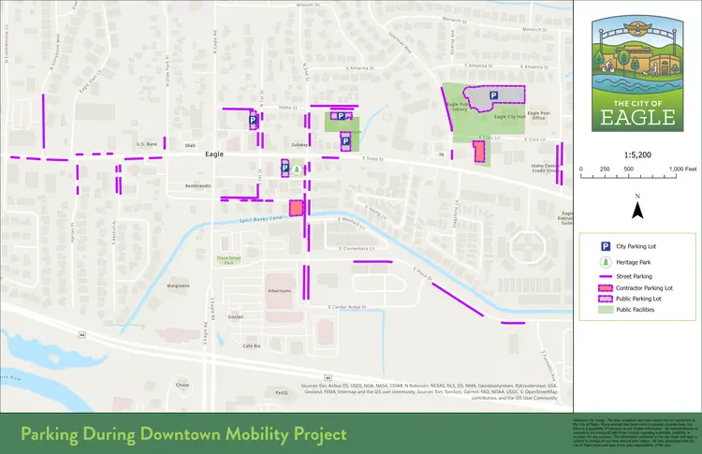Click the contractor parking lot south of E Civic Ln
Image resolution: width=702 pixels, height=454 pixels.
click(x=478, y=152)
